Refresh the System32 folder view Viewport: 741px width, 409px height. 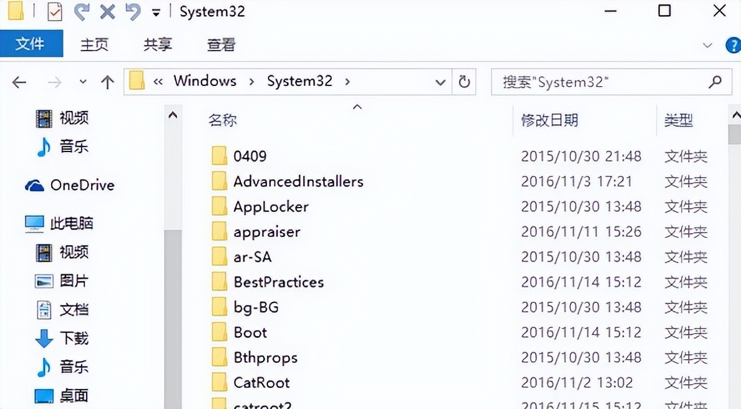(x=464, y=82)
